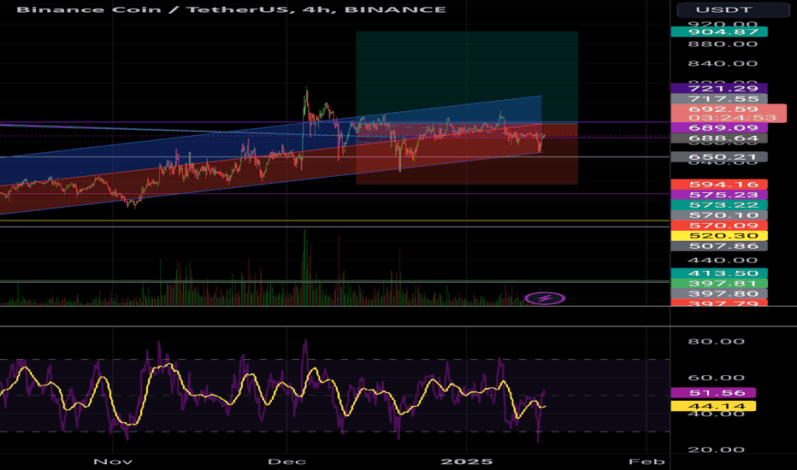The image size is (797, 470).
Task: Select the 573.22 green price label
Action: tap(719, 205)
